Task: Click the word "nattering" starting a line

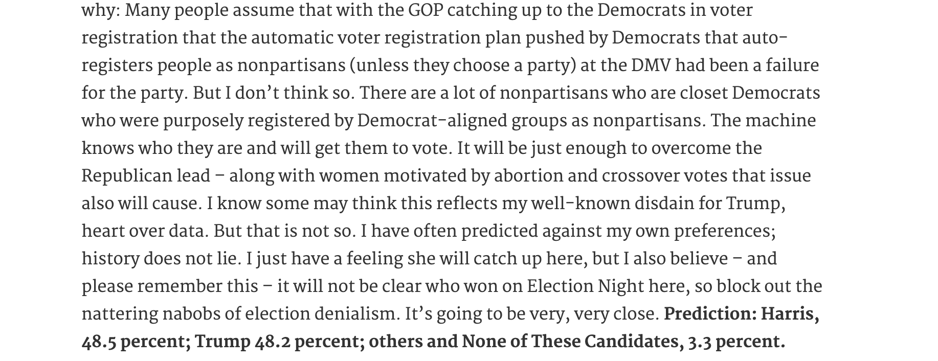Action: pyautogui.click(x=119, y=314)
